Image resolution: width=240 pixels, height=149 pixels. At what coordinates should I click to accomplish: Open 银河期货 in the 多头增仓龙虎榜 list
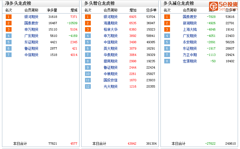pos(110,17)
